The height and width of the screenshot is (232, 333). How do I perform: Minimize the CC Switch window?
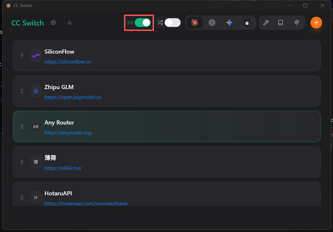[289, 5]
